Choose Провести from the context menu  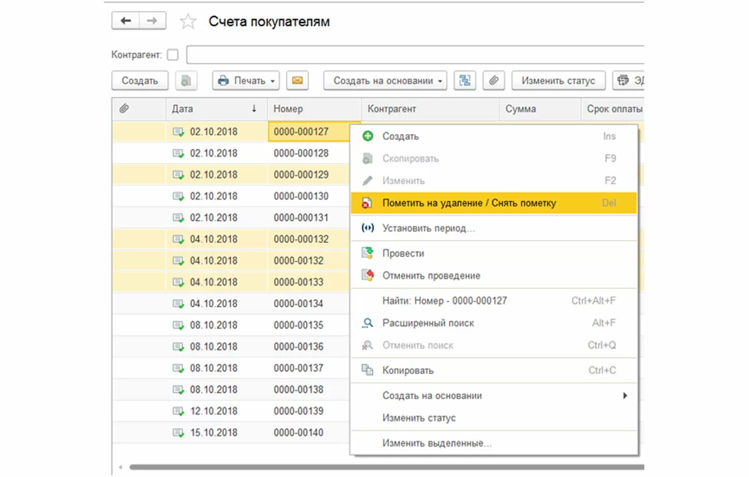403,253
